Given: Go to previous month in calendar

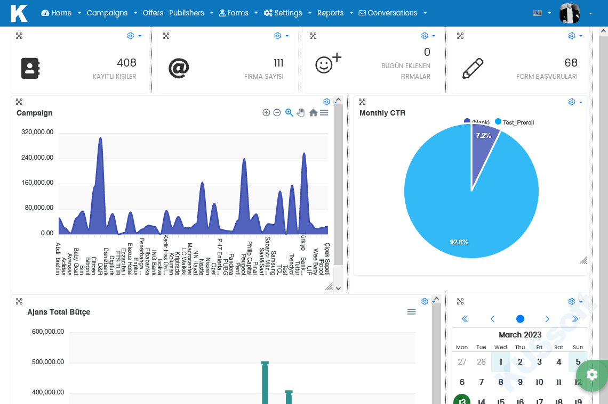Looking at the screenshot, I should point(492,319).
